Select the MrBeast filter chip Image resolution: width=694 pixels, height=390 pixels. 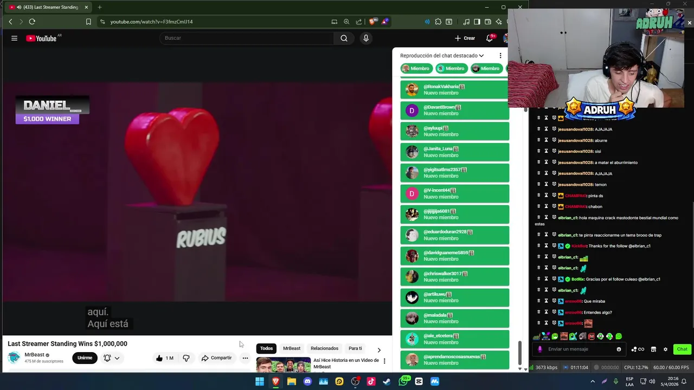pyautogui.click(x=292, y=348)
